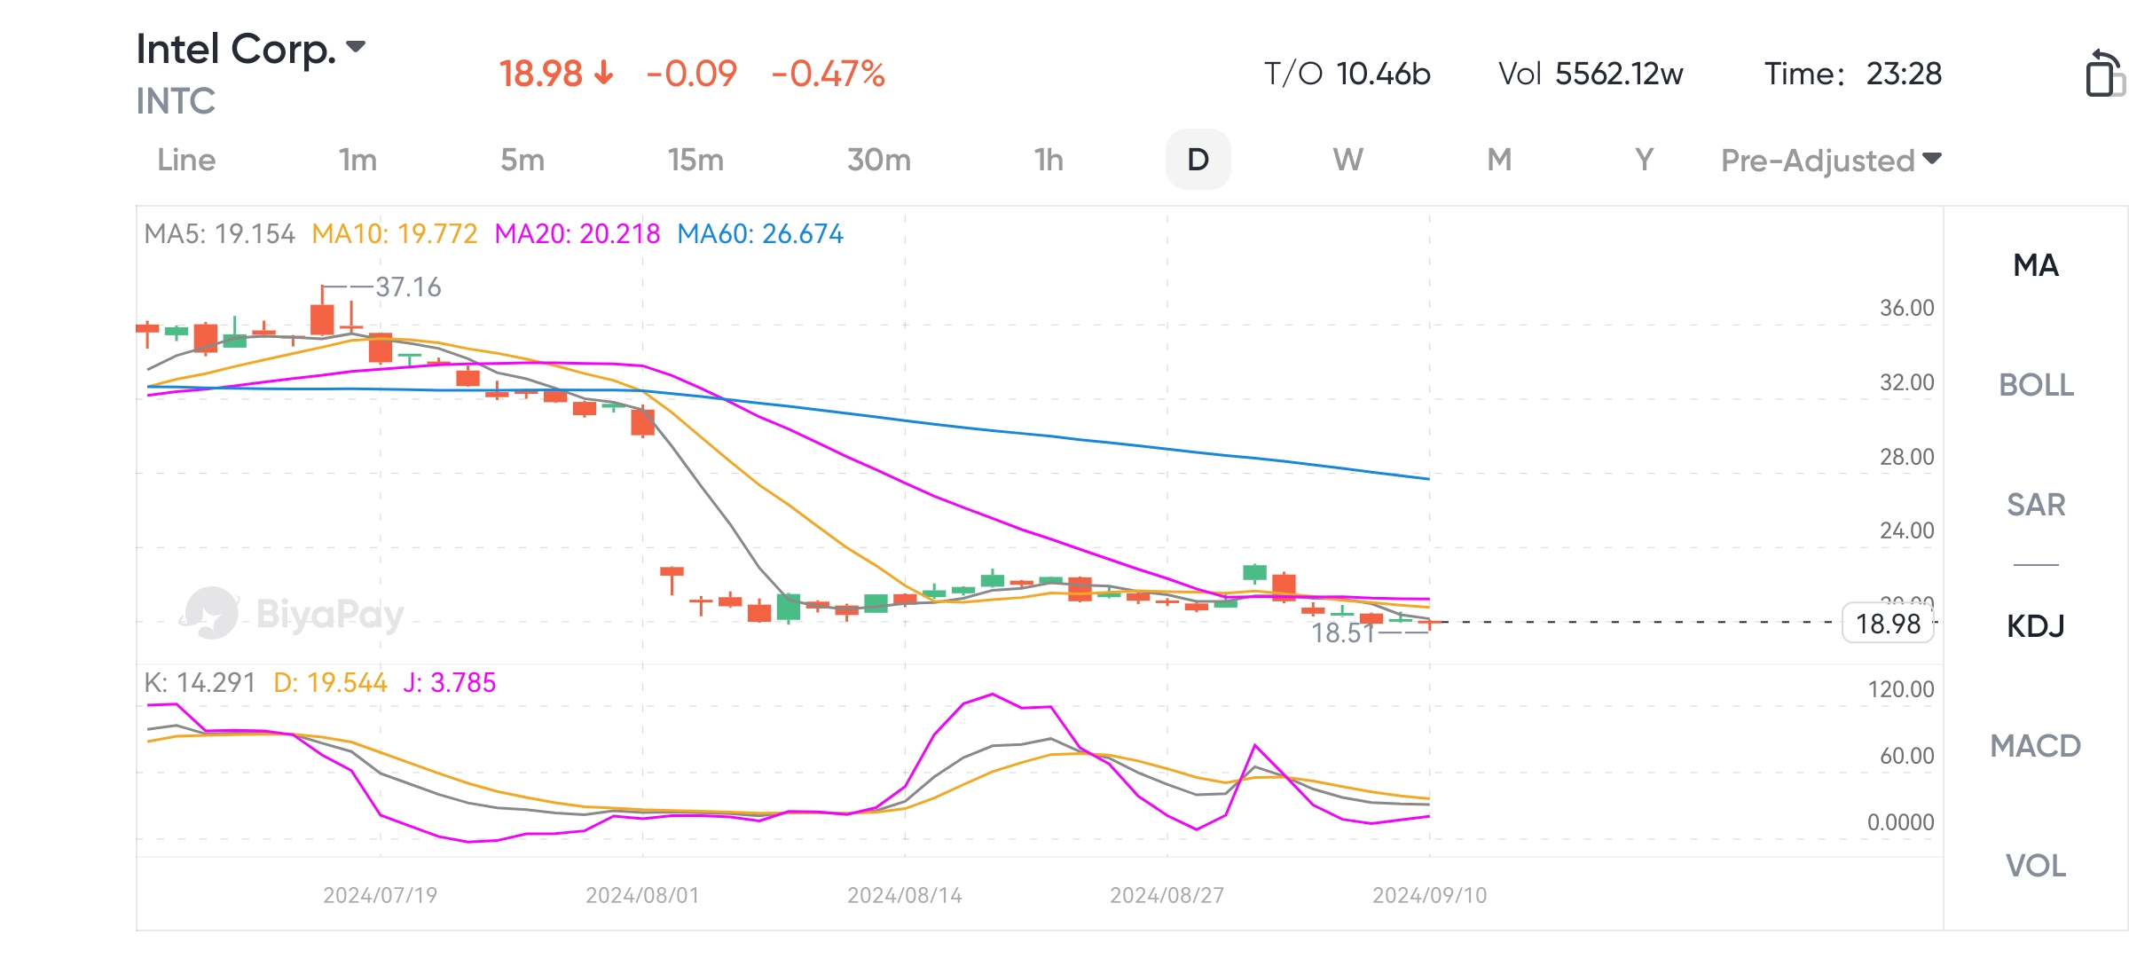The height and width of the screenshot is (958, 2129).
Task: Select the W weekly timeframe
Action: click(1347, 160)
